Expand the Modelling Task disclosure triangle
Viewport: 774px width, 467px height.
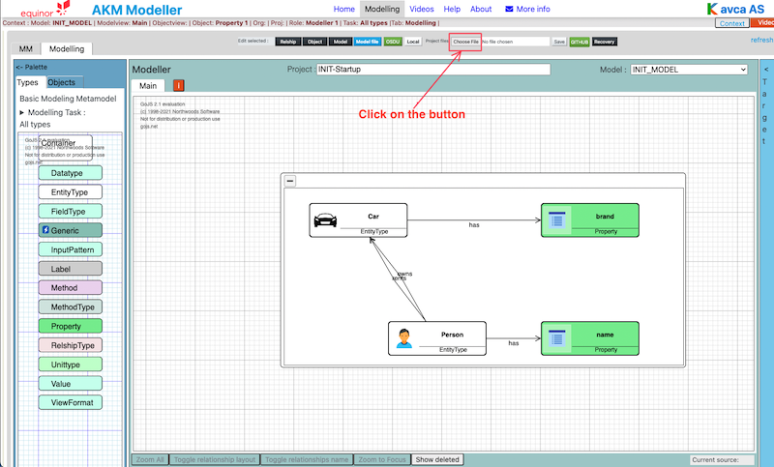(x=22, y=113)
